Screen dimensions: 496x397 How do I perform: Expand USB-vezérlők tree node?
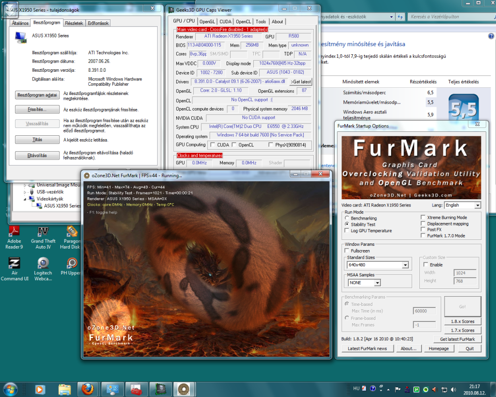(x=25, y=192)
